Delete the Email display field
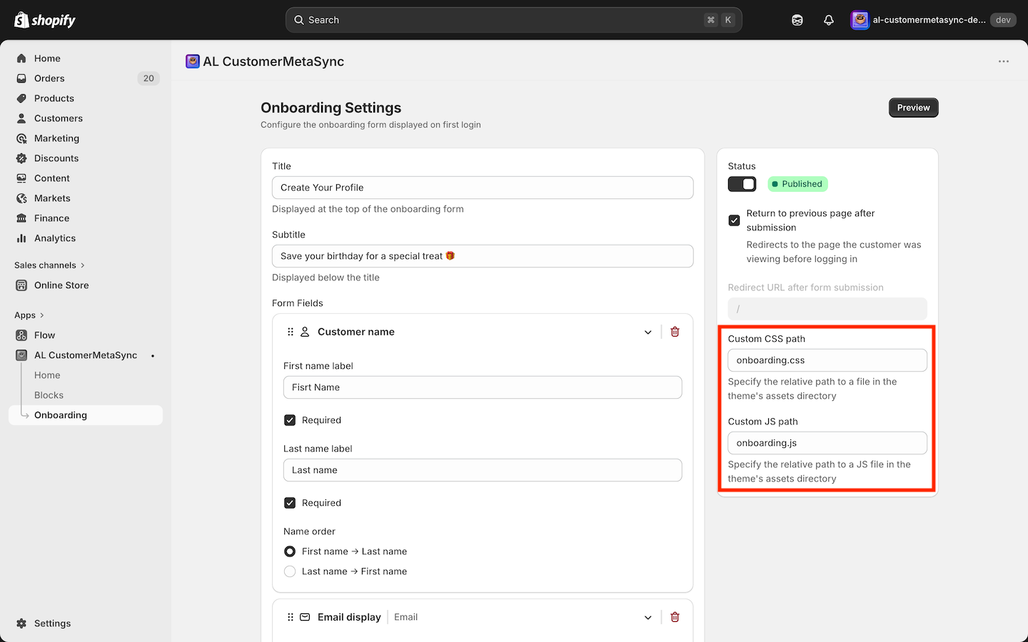 pyautogui.click(x=675, y=617)
